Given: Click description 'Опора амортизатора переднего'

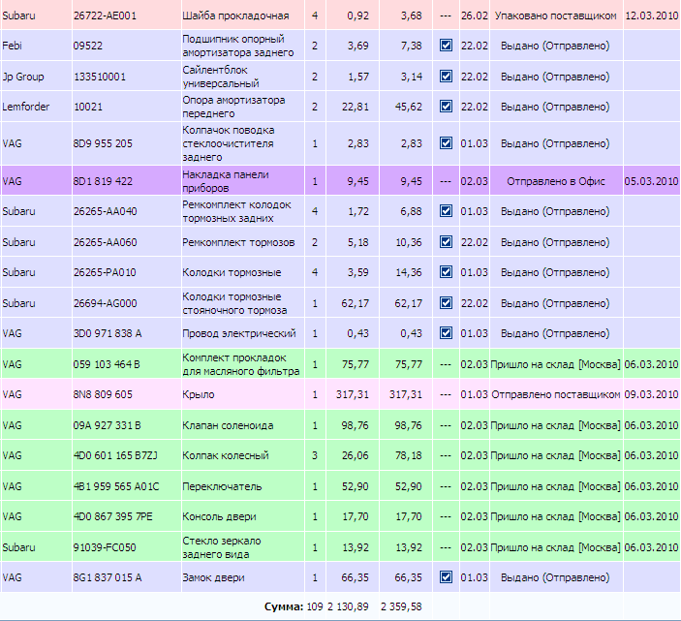Looking at the screenshot, I should coord(233,107).
